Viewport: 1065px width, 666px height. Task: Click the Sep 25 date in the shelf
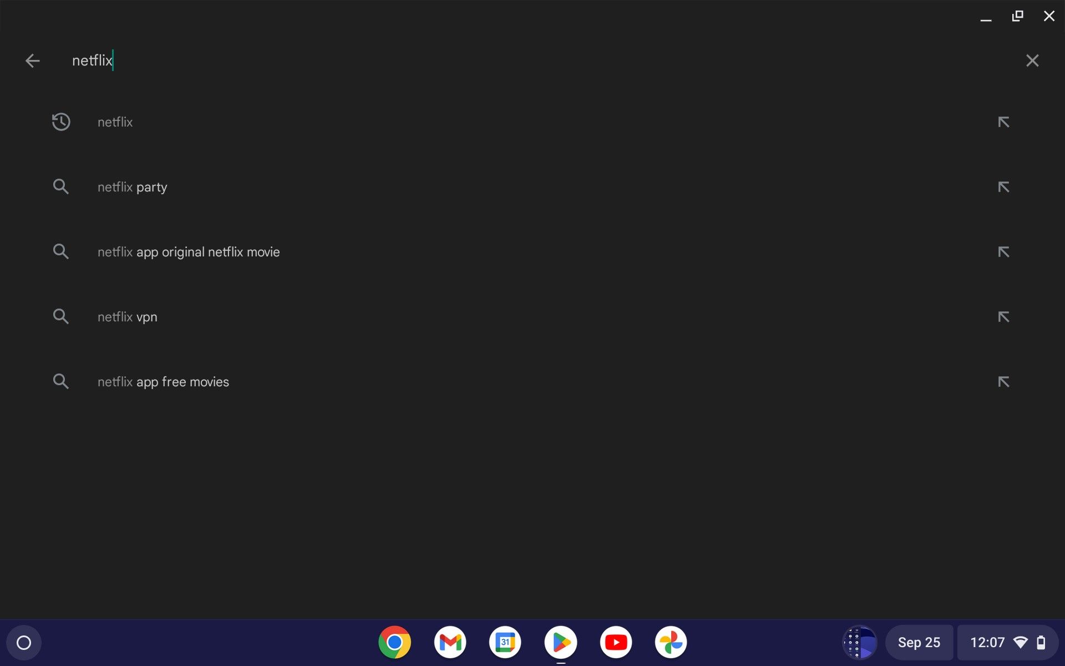click(x=919, y=642)
